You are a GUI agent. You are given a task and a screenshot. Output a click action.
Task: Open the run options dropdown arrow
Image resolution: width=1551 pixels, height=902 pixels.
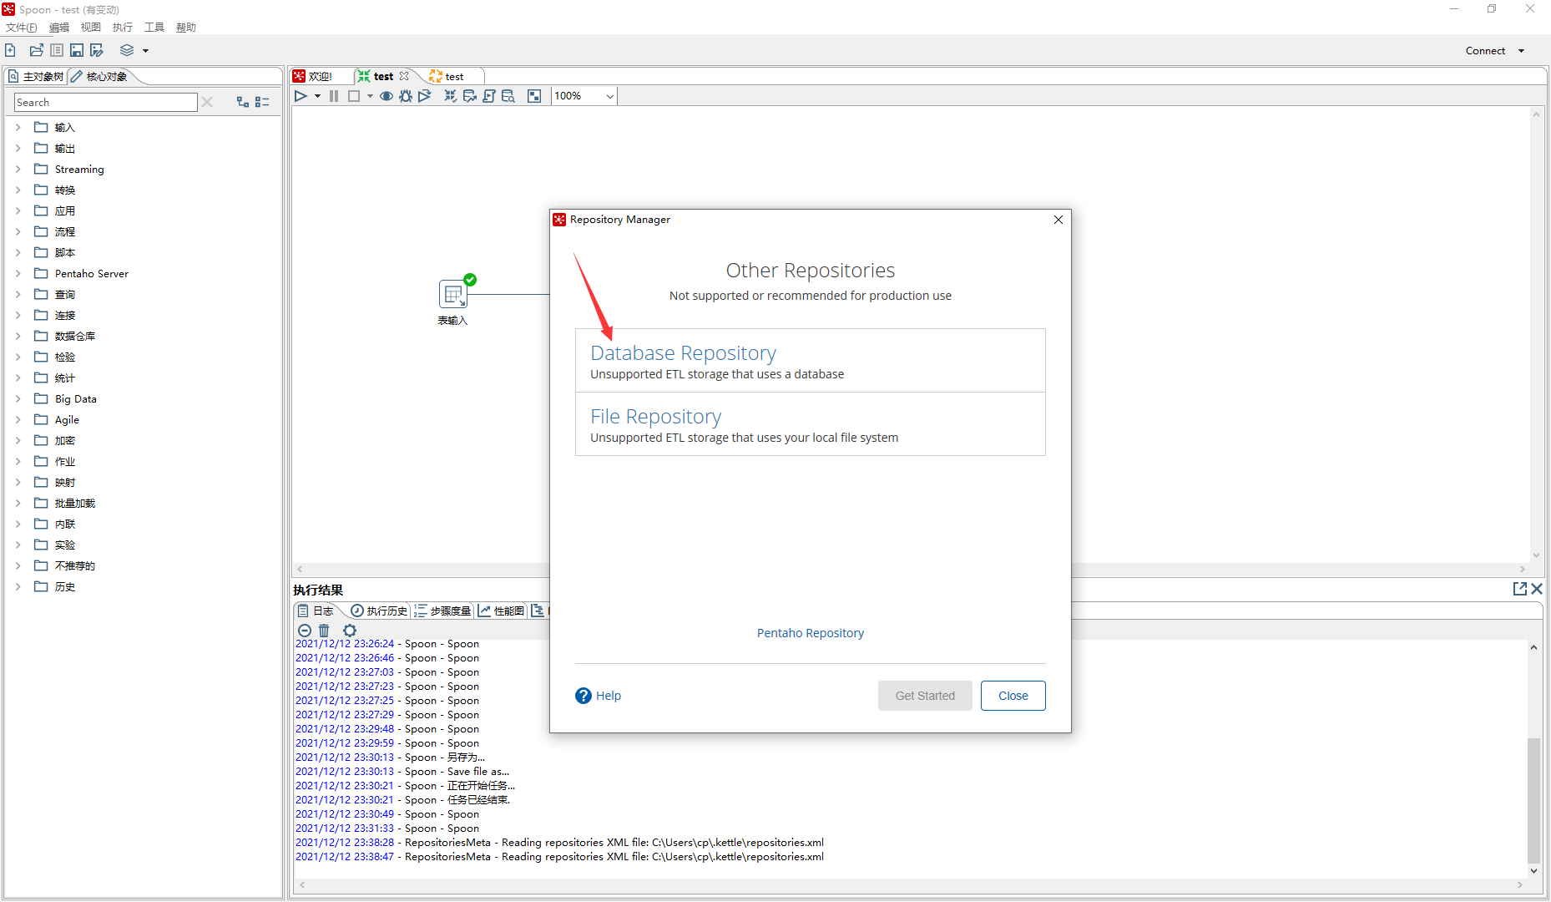[317, 96]
